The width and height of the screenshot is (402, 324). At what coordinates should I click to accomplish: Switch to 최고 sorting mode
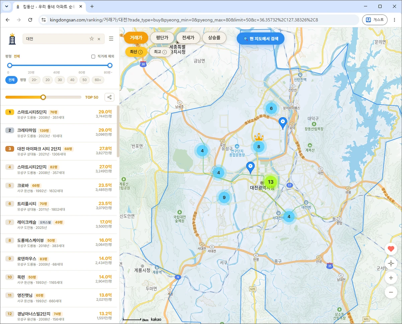pyautogui.click(x=160, y=52)
